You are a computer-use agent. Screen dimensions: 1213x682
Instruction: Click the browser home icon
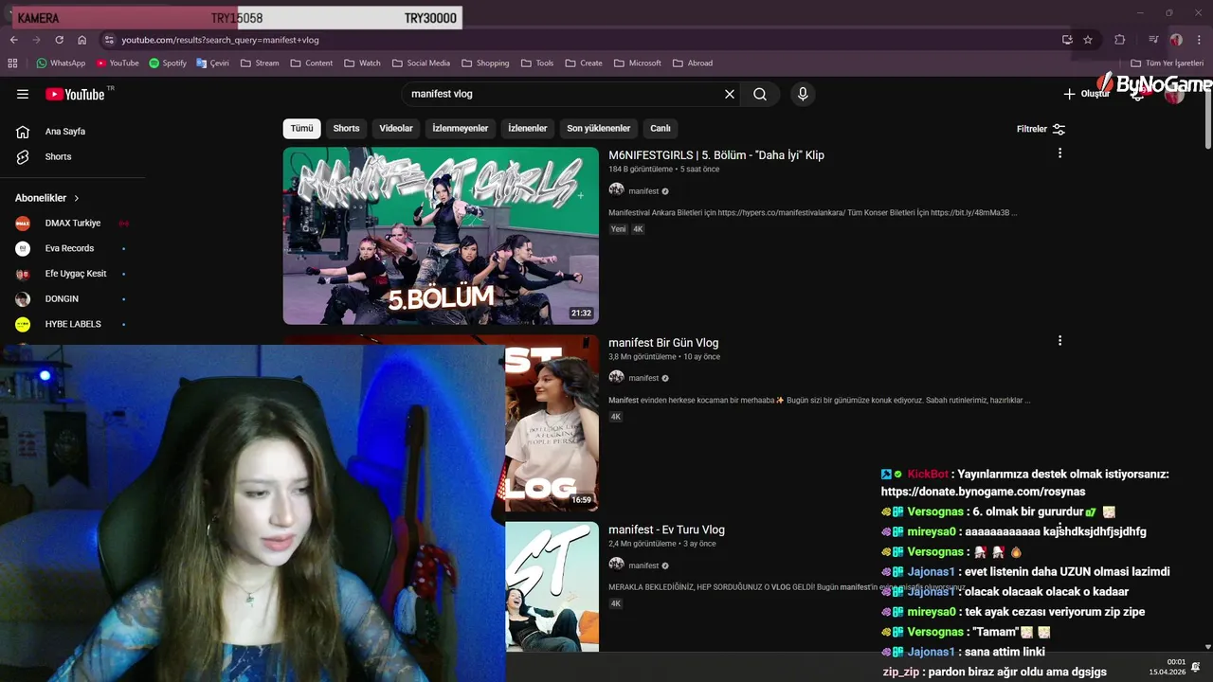(x=81, y=40)
